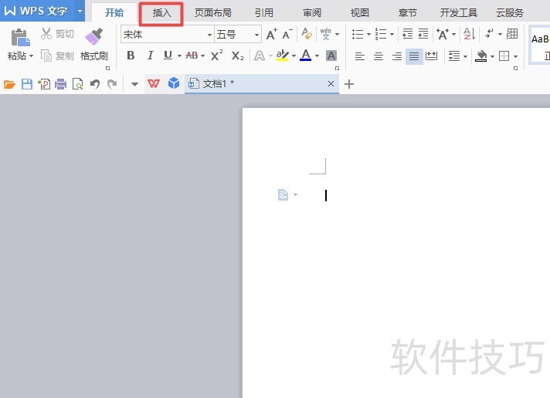Decrease paragraph indent

[x=408, y=34]
